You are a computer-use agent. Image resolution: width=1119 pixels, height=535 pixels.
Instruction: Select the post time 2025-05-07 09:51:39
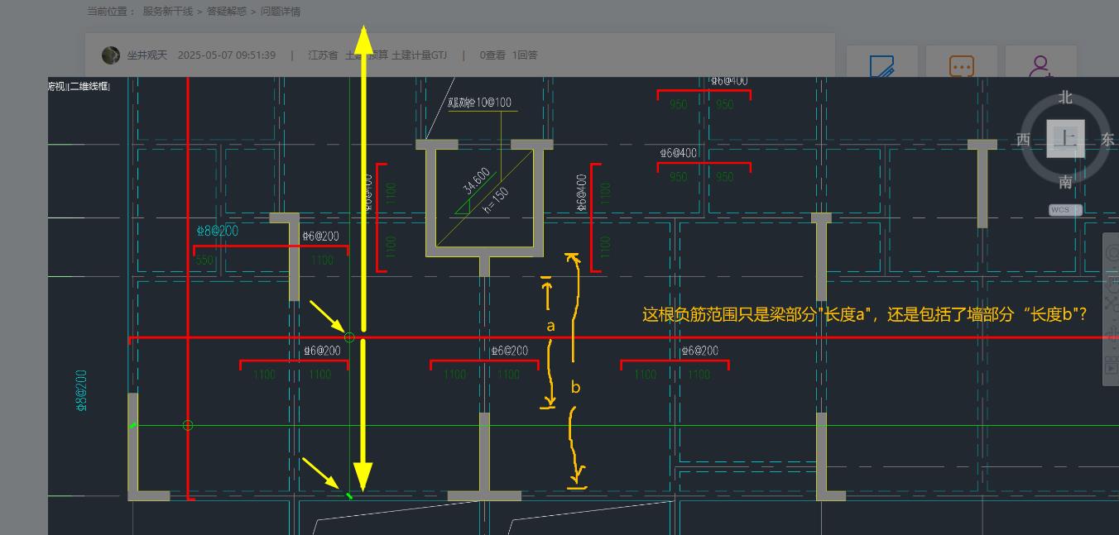tap(227, 55)
